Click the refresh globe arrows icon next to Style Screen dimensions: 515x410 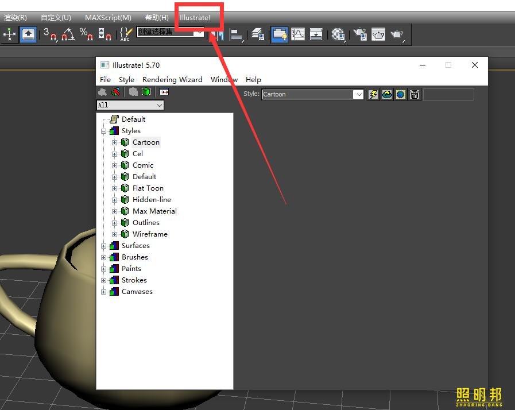(x=387, y=95)
